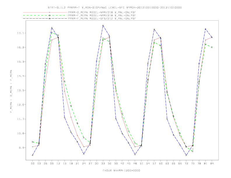Click the y-axis tick label 14.4
The height and width of the screenshot is (178, 231).
coord(20,76)
